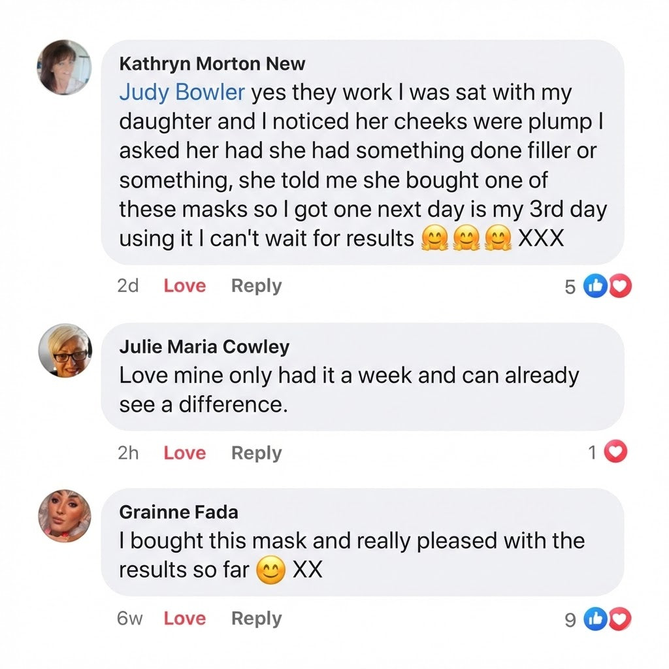This screenshot has height=669, width=669.
Task: Click the 6w timestamp on Grainne's comment
Action: [x=129, y=619]
